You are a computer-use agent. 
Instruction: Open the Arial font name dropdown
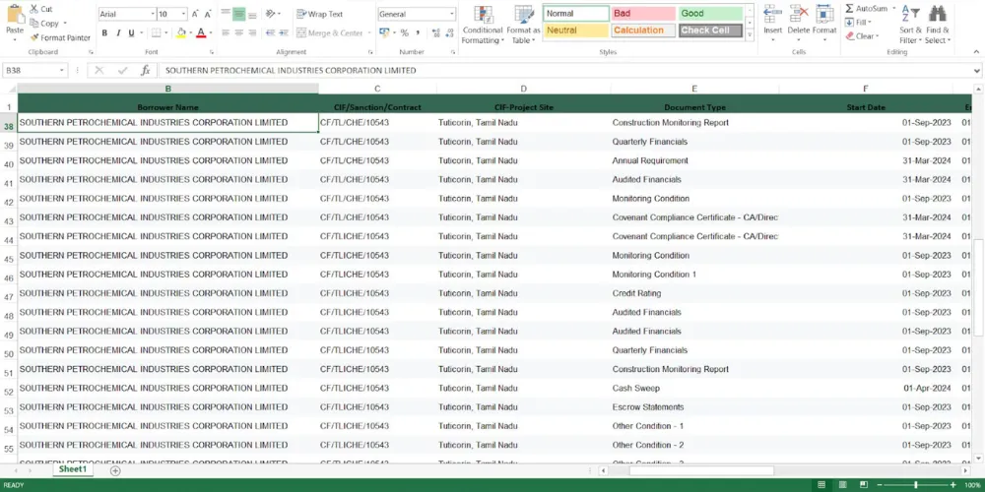click(x=153, y=14)
